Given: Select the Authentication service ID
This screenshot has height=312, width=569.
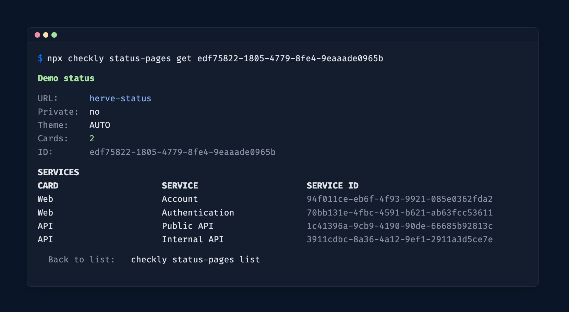Looking at the screenshot, I should click(x=400, y=212).
